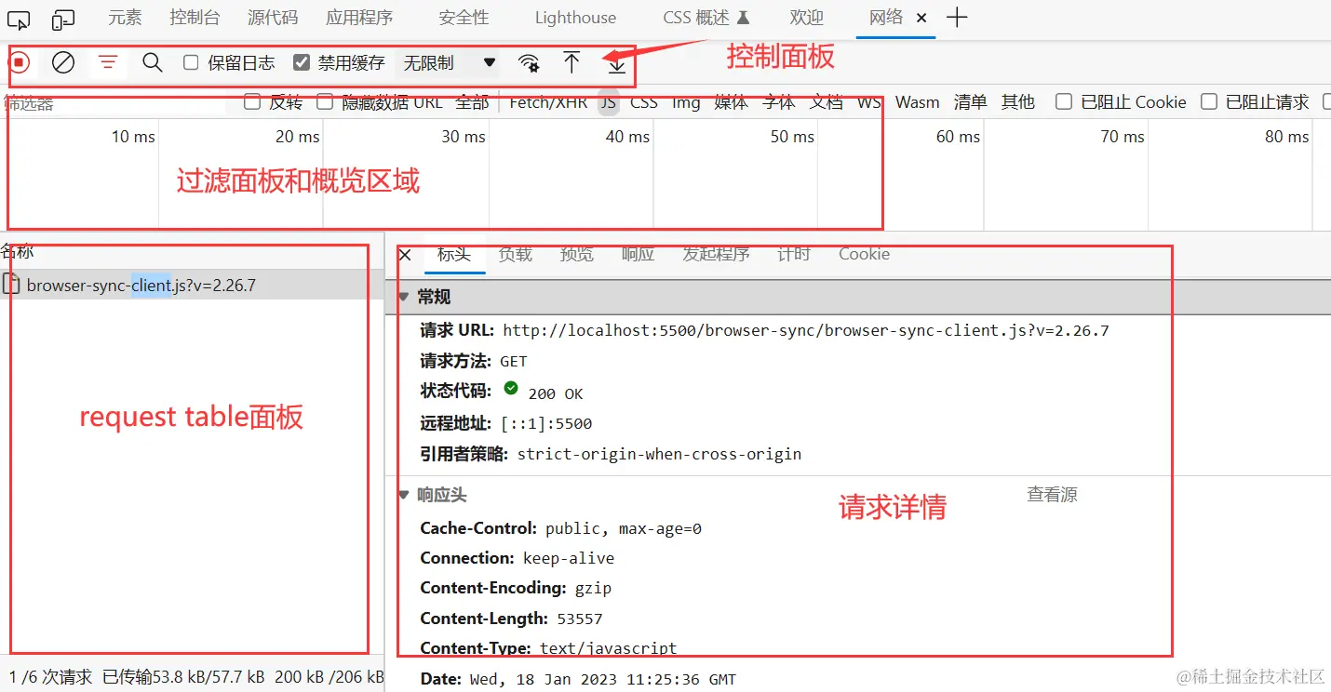Open the network search magnifier
The height and width of the screenshot is (692, 1331).
click(x=153, y=62)
